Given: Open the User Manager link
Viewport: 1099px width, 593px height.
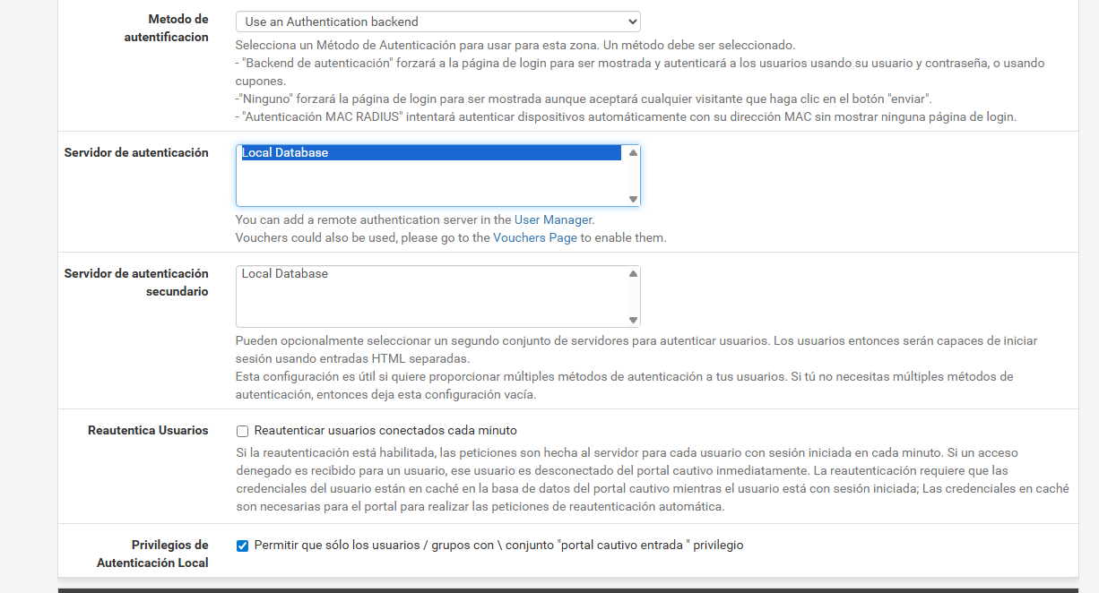Looking at the screenshot, I should coord(553,219).
